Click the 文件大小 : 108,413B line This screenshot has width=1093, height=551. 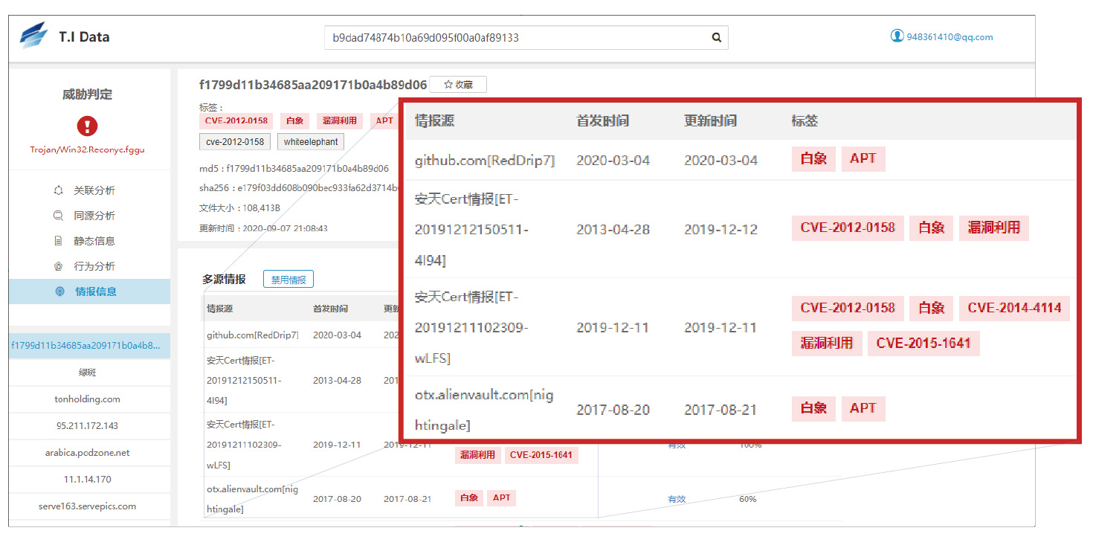[239, 208]
